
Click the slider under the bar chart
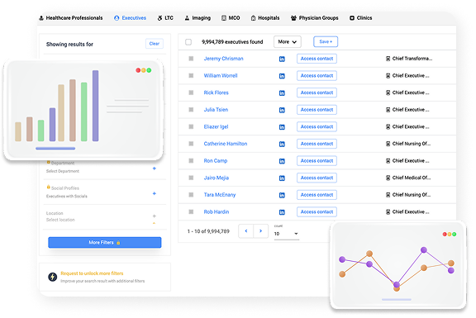[x=55, y=149]
